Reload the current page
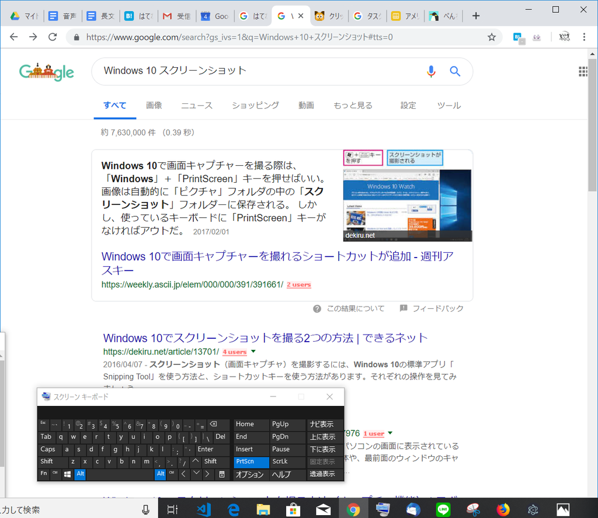The image size is (598, 518). point(53,37)
